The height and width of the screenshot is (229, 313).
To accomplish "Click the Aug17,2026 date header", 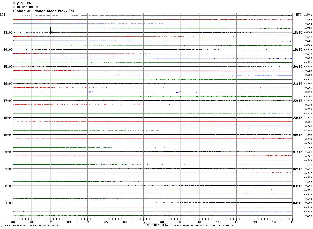I will 22,3.
